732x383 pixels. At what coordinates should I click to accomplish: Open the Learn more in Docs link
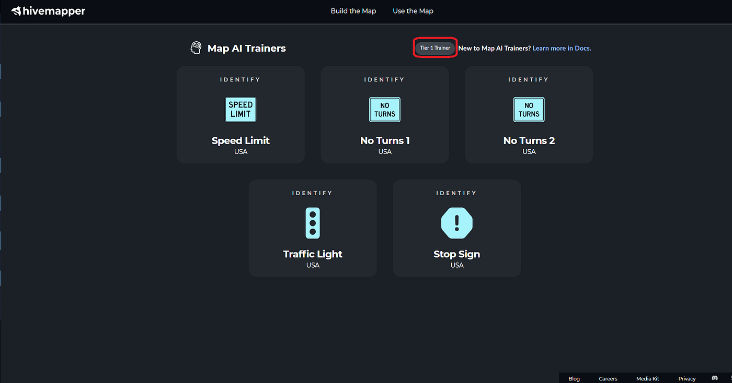(562, 48)
